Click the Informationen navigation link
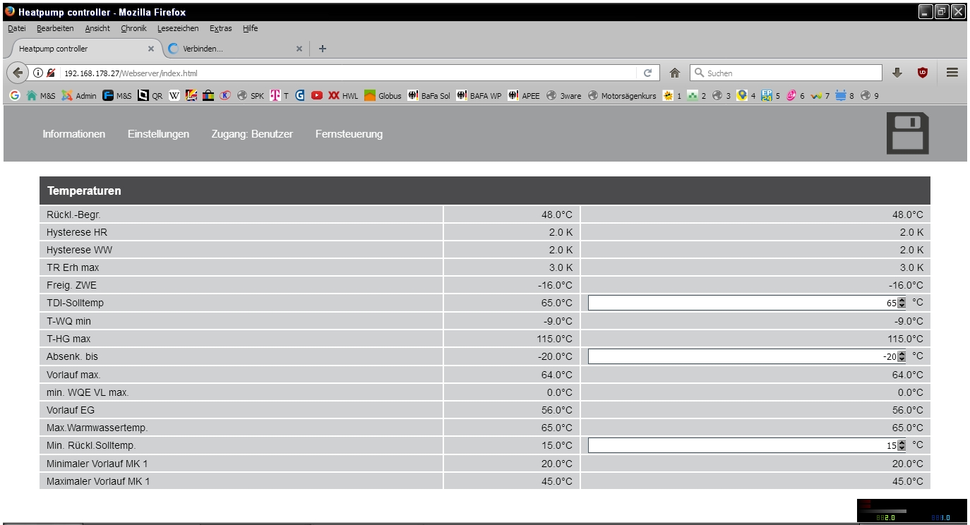Screen dimensions: 970x525 (x=73, y=134)
